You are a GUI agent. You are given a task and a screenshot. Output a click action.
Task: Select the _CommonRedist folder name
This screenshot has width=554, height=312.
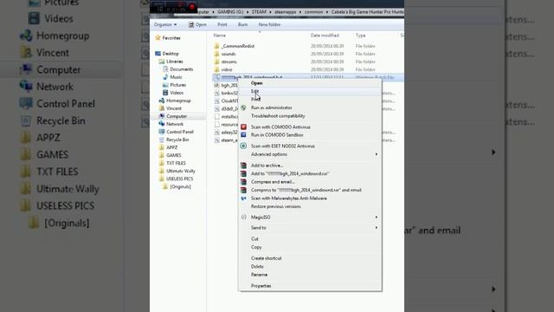[x=238, y=46]
